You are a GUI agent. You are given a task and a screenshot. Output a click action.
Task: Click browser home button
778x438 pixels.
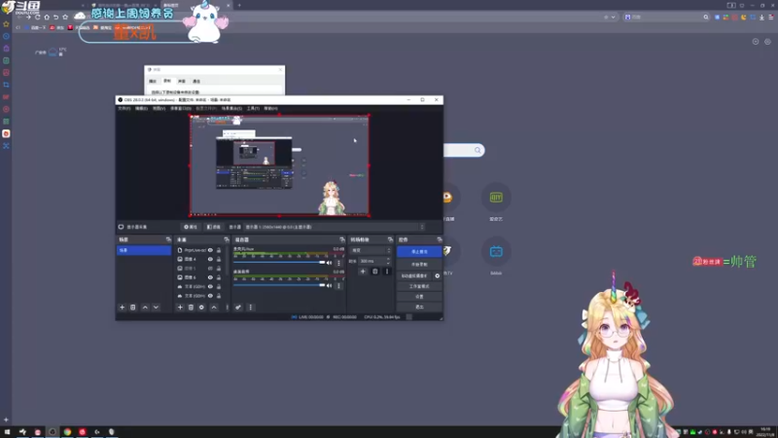point(47,17)
